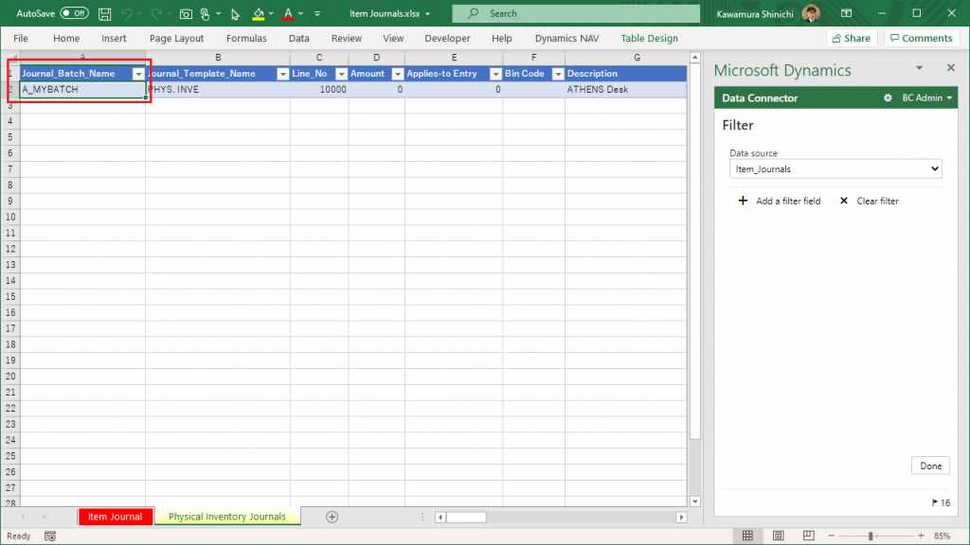Click the Search box
The height and width of the screenshot is (545, 970).
click(x=576, y=13)
